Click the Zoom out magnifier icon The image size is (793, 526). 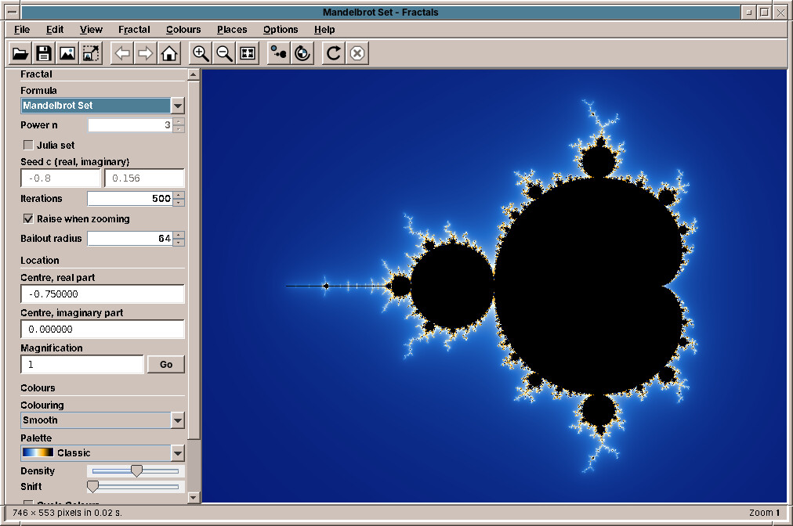[x=224, y=53]
